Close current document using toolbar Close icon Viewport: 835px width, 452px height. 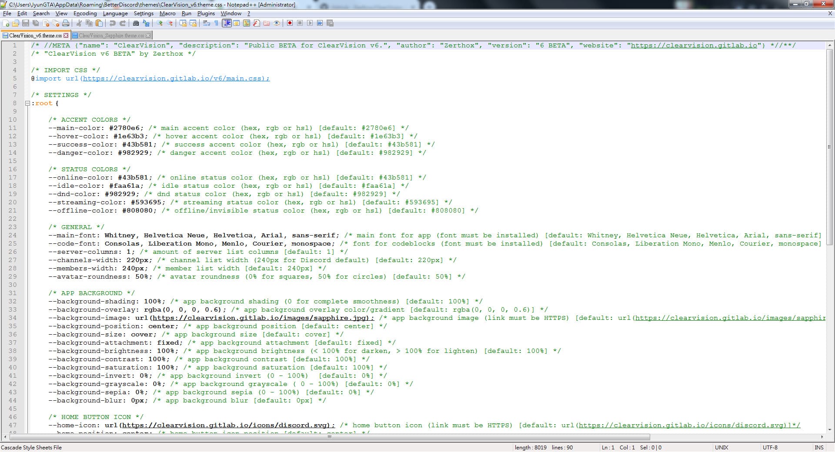(x=46, y=23)
